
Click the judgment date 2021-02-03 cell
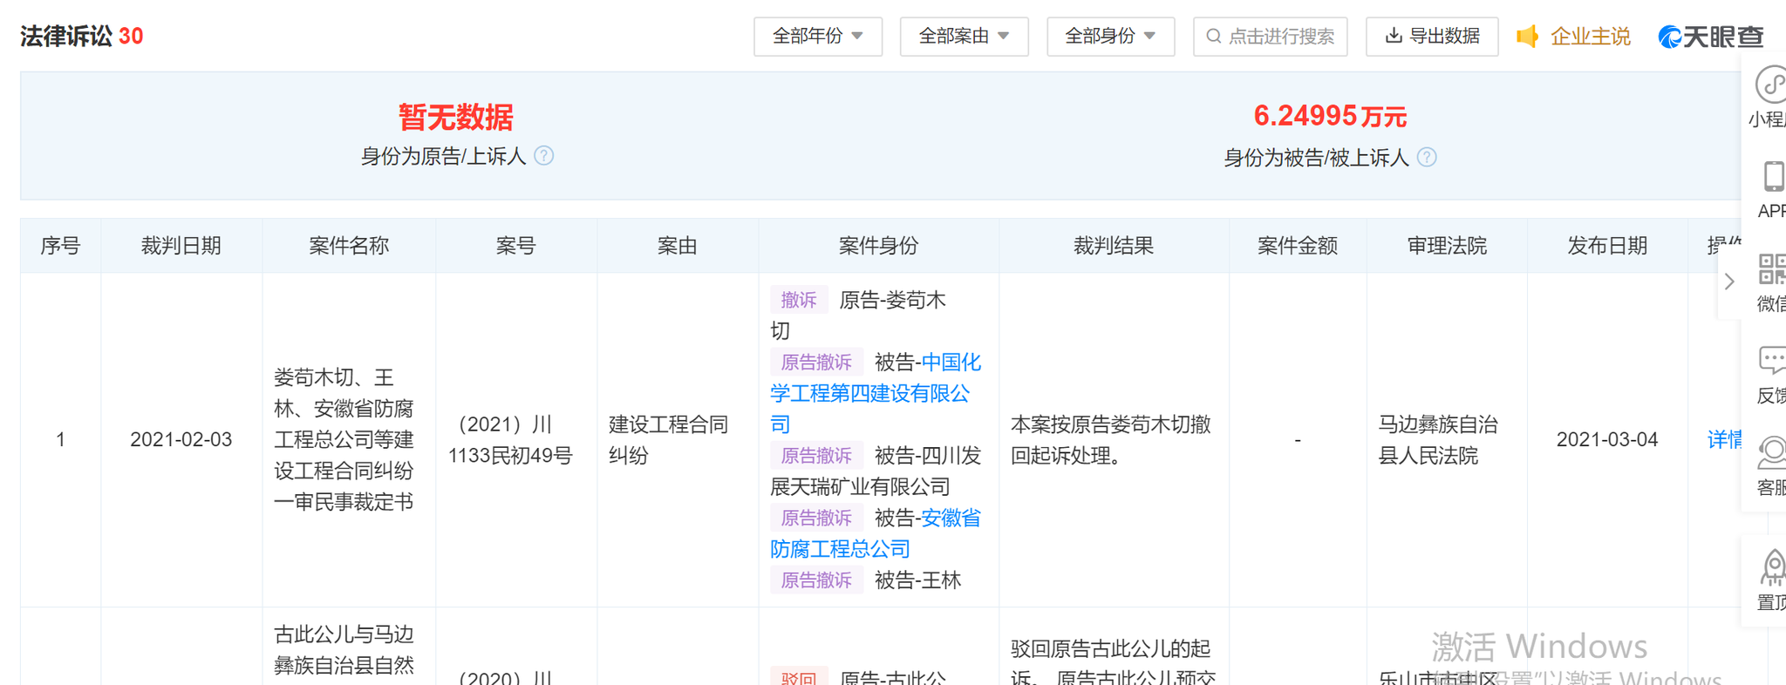[x=181, y=440]
